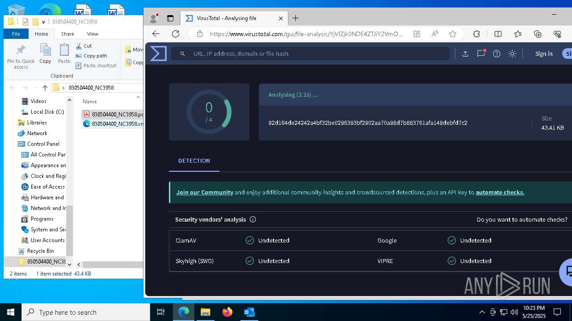Open the VirusTotal help question icon
Viewport: 572px width, 321px height.
496,53
